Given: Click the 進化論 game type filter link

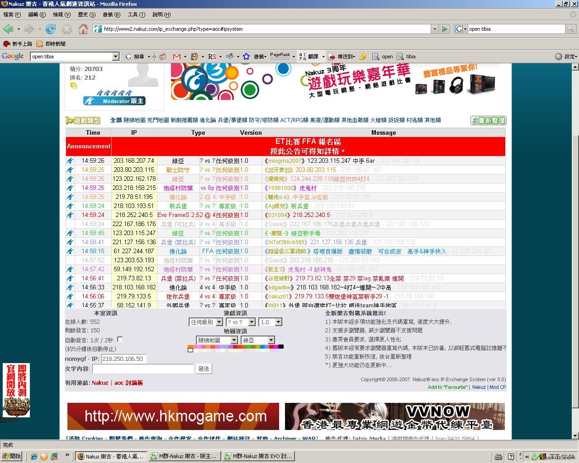Looking at the screenshot, I should [208, 120].
